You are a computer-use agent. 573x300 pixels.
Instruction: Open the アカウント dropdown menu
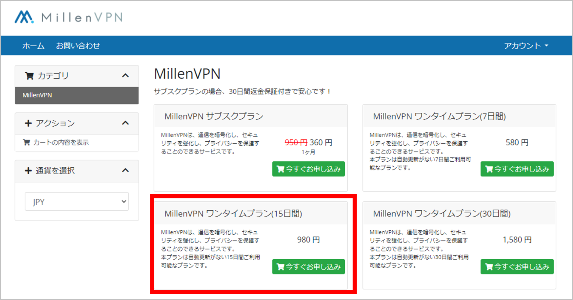(526, 45)
